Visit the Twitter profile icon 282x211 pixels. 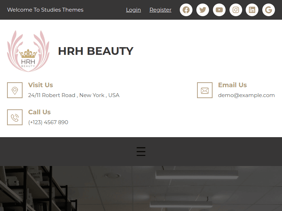coord(203,10)
